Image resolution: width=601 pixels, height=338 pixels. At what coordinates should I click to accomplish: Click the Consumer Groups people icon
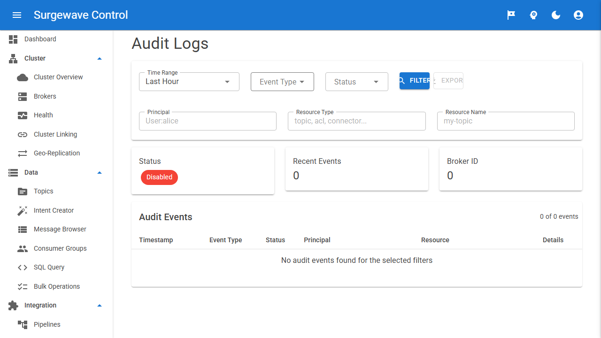pos(23,249)
